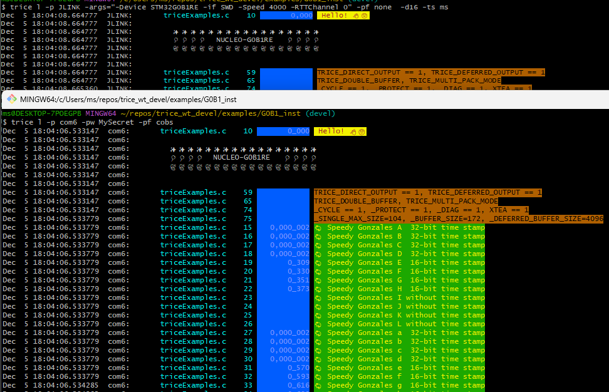Viewport: 609px width, 392px height.
Task: Click the NUCLEO-G0B1RE banner text
Action: (x=241, y=157)
